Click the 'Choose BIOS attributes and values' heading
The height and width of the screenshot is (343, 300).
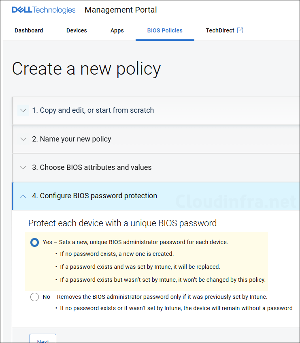point(92,167)
